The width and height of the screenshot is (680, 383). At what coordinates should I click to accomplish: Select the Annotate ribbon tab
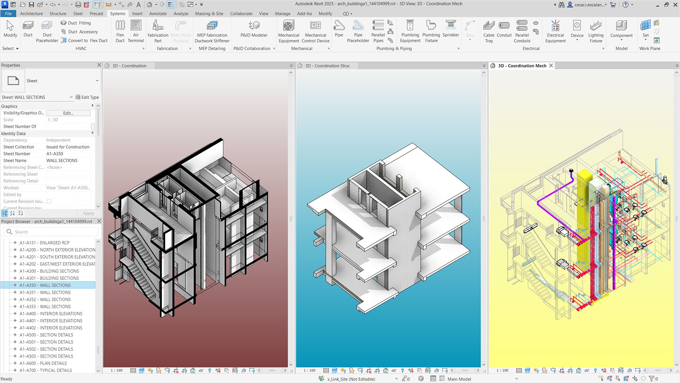point(158,13)
